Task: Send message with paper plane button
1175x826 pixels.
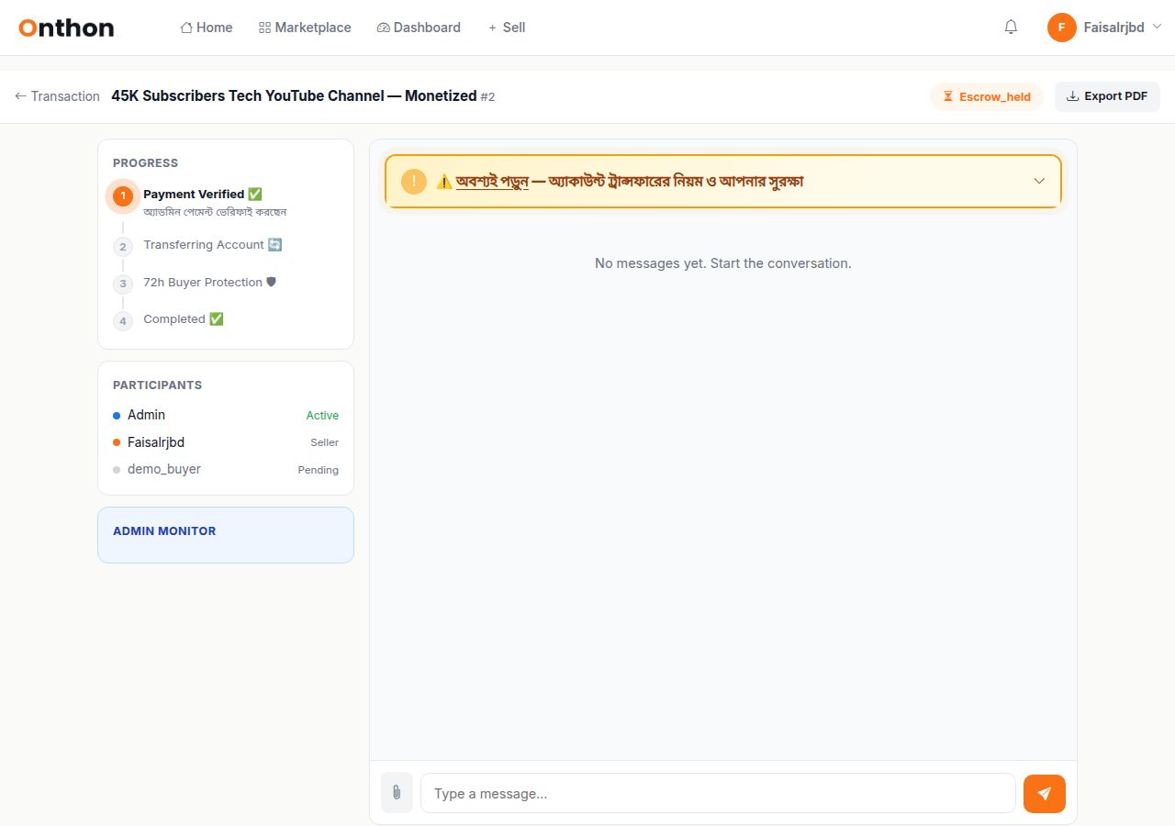Action: (1045, 794)
